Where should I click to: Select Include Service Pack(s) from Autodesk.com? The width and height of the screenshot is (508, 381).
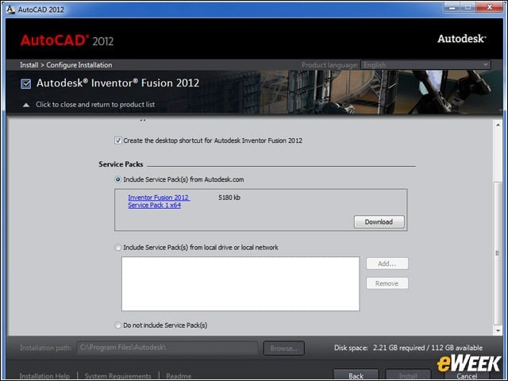tap(118, 179)
